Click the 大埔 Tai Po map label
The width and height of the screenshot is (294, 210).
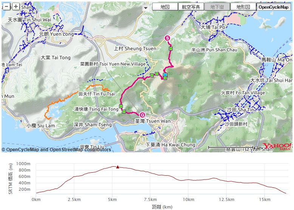coord(213,27)
